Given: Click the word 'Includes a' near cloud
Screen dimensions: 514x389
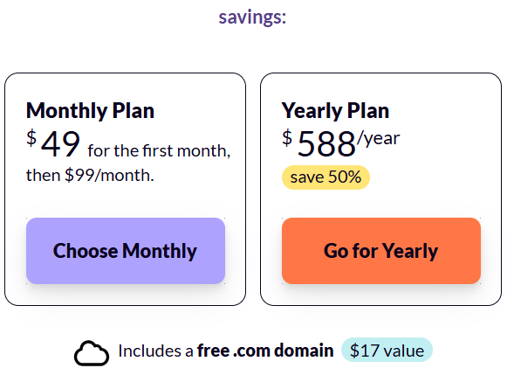Looking at the screenshot, I should pyautogui.click(x=155, y=351).
